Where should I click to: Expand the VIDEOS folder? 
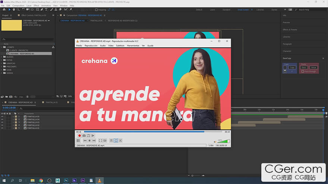pyautogui.click(x=1, y=73)
